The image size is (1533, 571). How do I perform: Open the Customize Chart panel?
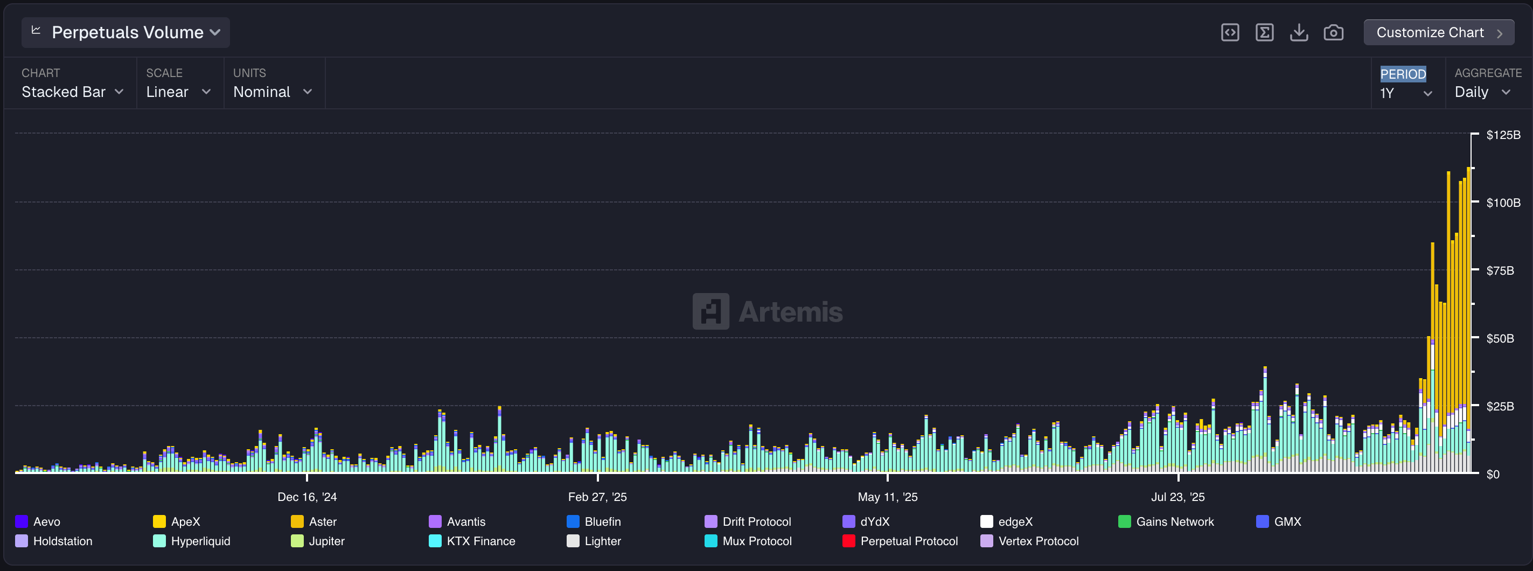click(x=1439, y=32)
